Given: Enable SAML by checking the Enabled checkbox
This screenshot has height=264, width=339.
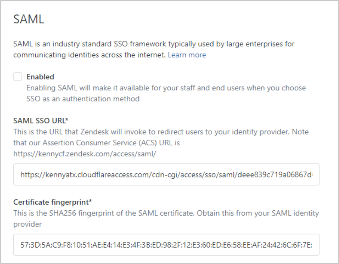Looking at the screenshot, I should 18,77.
